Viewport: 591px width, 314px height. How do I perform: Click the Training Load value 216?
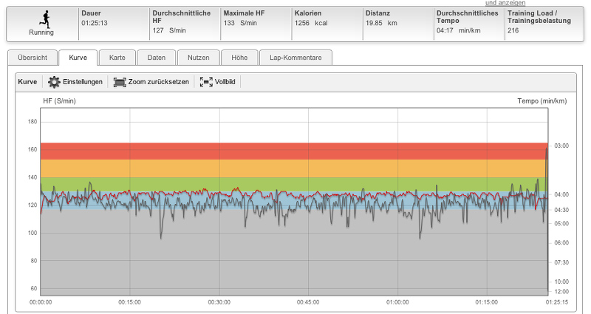pyautogui.click(x=513, y=30)
